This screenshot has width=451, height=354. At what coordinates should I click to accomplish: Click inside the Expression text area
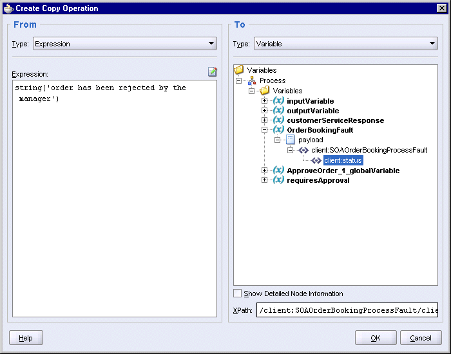pyautogui.click(x=115, y=198)
